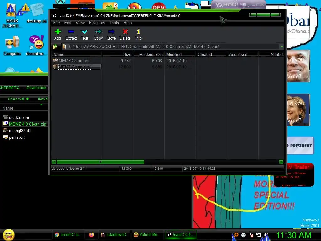
Task: Click the MEMZ 4.0 Clean.zip archive icon
Action: [x=5, y=124]
